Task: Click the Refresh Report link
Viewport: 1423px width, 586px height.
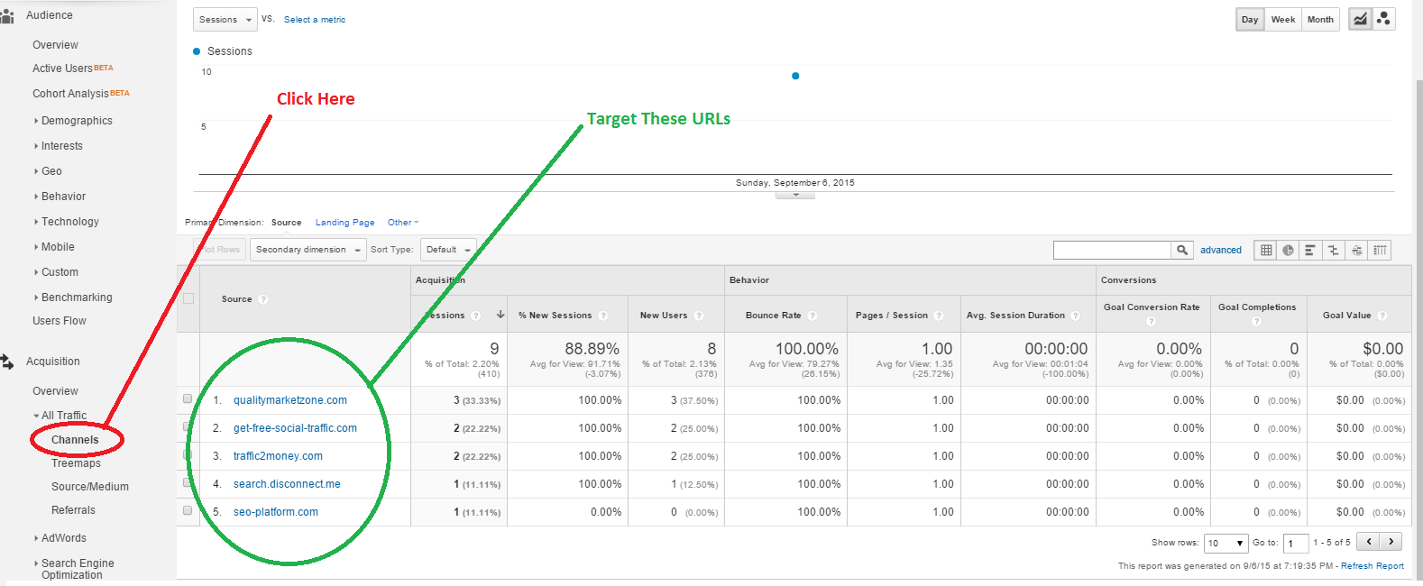Action: (1373, 566)
